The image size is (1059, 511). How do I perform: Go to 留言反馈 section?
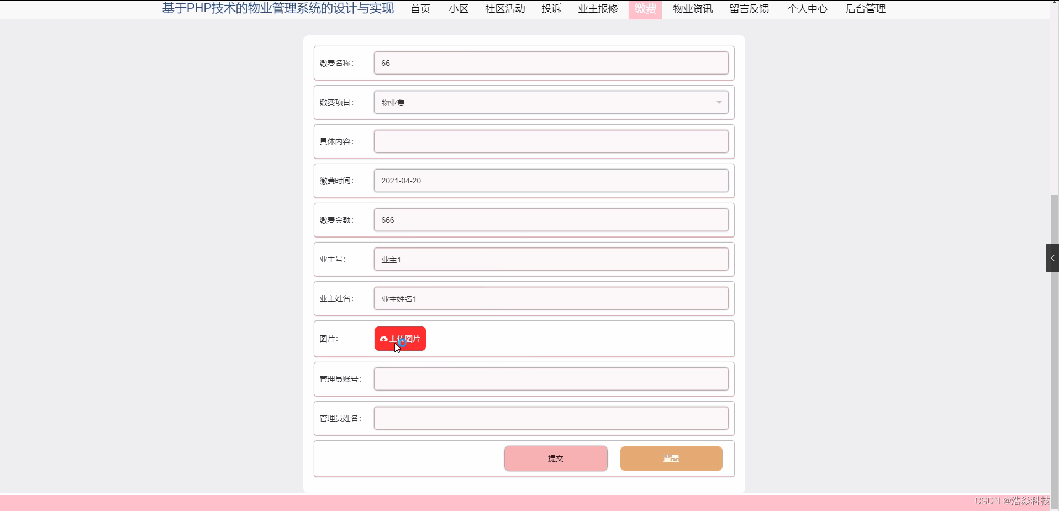pyautogui.click(x=749, y=9)
